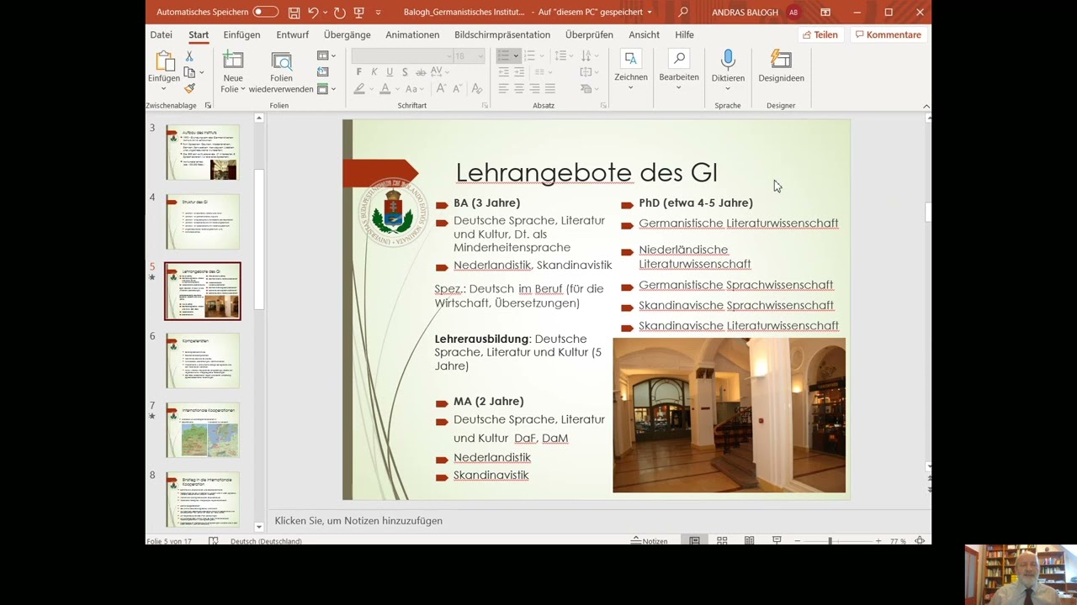This screenshot has height=605, width=1077.
Task: Open the search magnifier in title bar
Action: tap(683, 12)
